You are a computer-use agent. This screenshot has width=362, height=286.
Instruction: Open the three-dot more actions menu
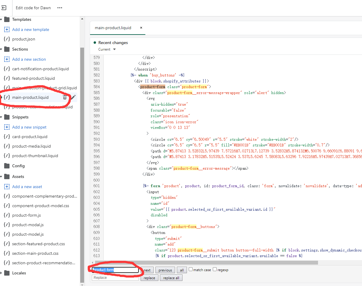tap(60, 8)
